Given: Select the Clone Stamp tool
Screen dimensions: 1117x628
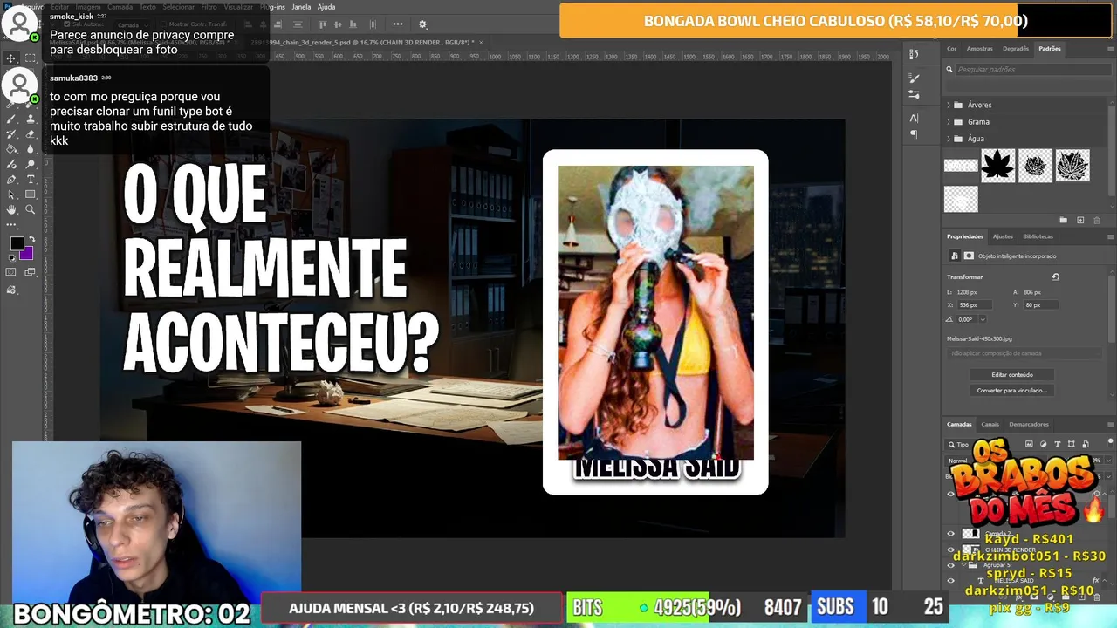Looking at the screenshot, I should click(31, 119).
